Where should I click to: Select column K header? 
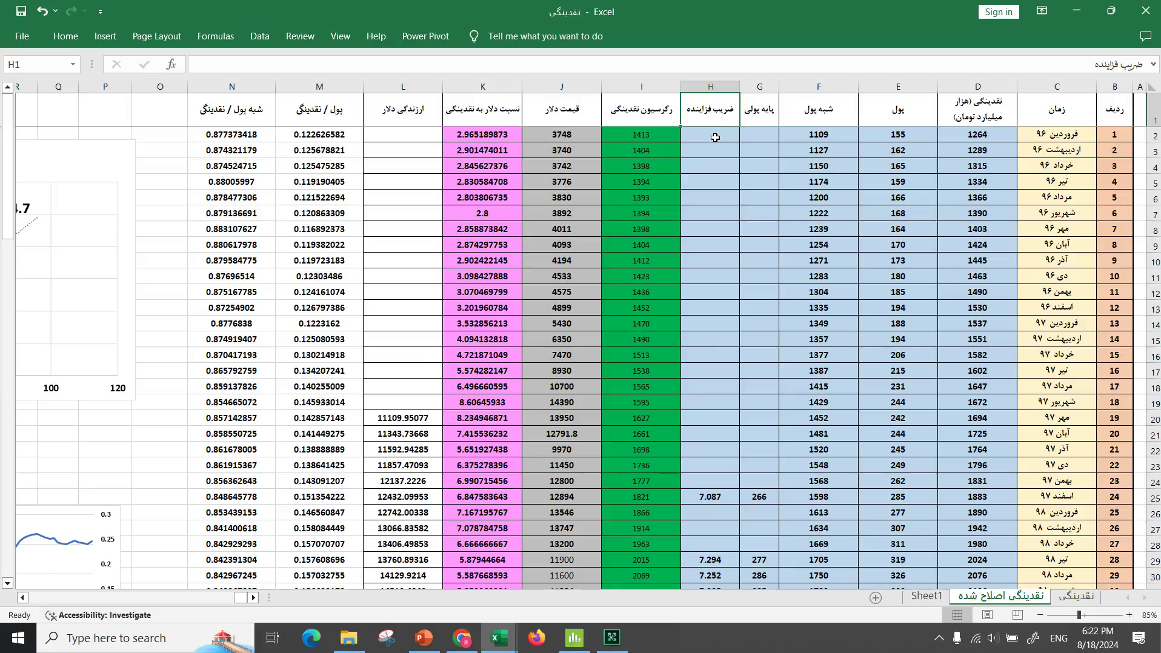482,87
